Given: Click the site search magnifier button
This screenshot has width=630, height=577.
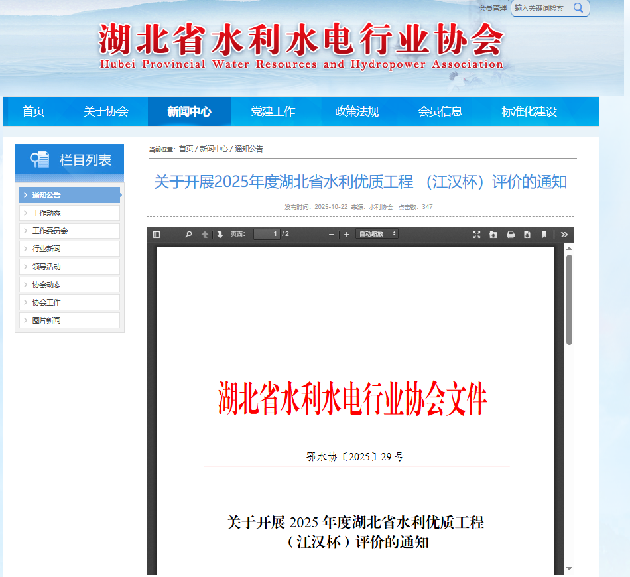Looking at the screenshot, I should pyautogui.click(x=578, y=9).
